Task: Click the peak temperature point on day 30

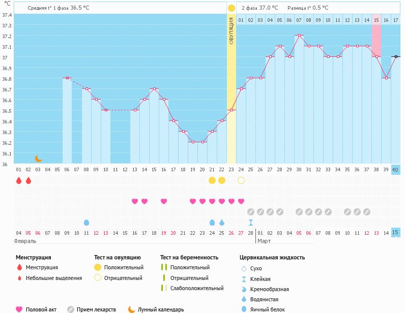Action: [299, 36]
